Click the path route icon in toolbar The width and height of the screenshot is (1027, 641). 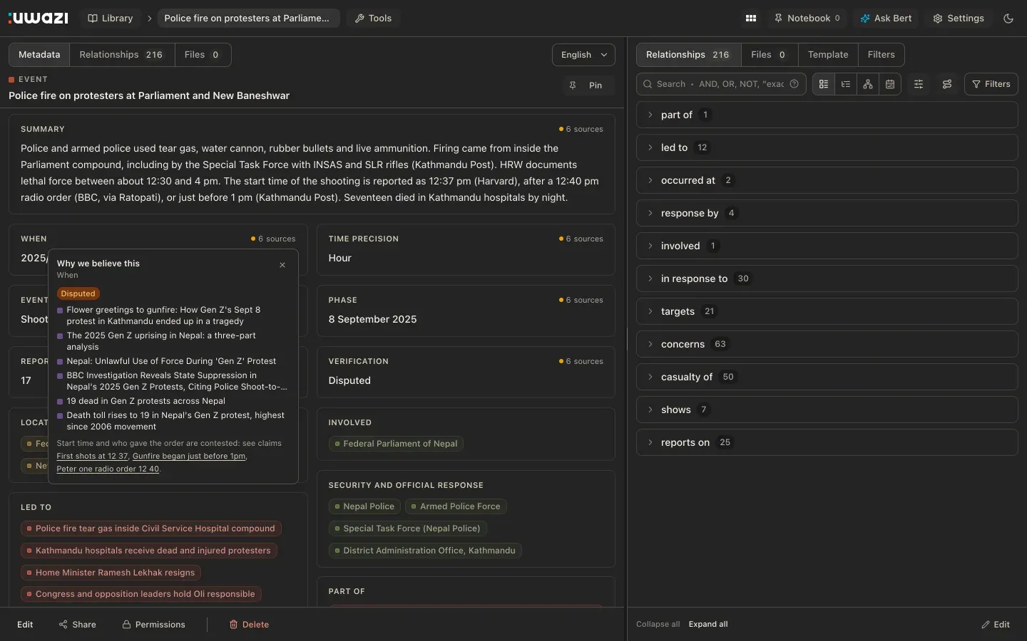click(947, 84)
